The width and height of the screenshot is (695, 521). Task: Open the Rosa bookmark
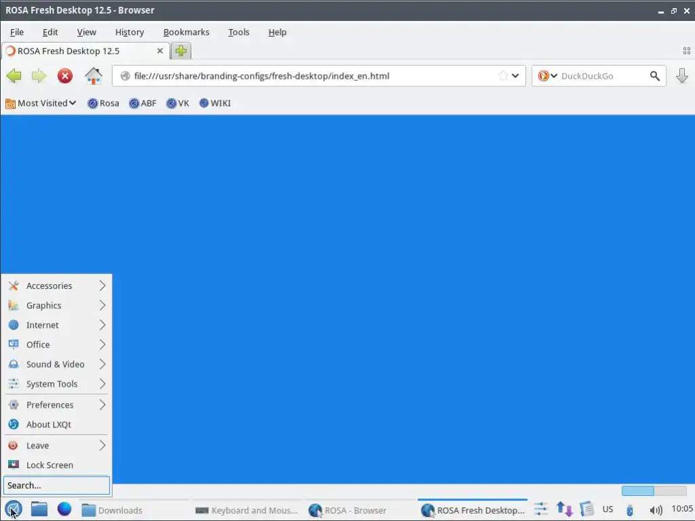point(103,103)
